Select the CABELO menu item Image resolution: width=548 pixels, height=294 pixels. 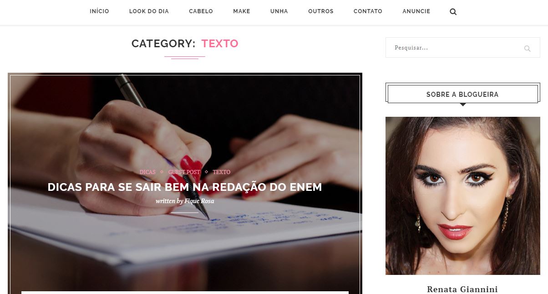201,11
